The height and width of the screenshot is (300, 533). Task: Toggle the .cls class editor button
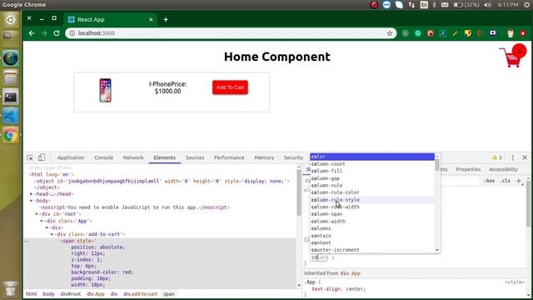506,181
